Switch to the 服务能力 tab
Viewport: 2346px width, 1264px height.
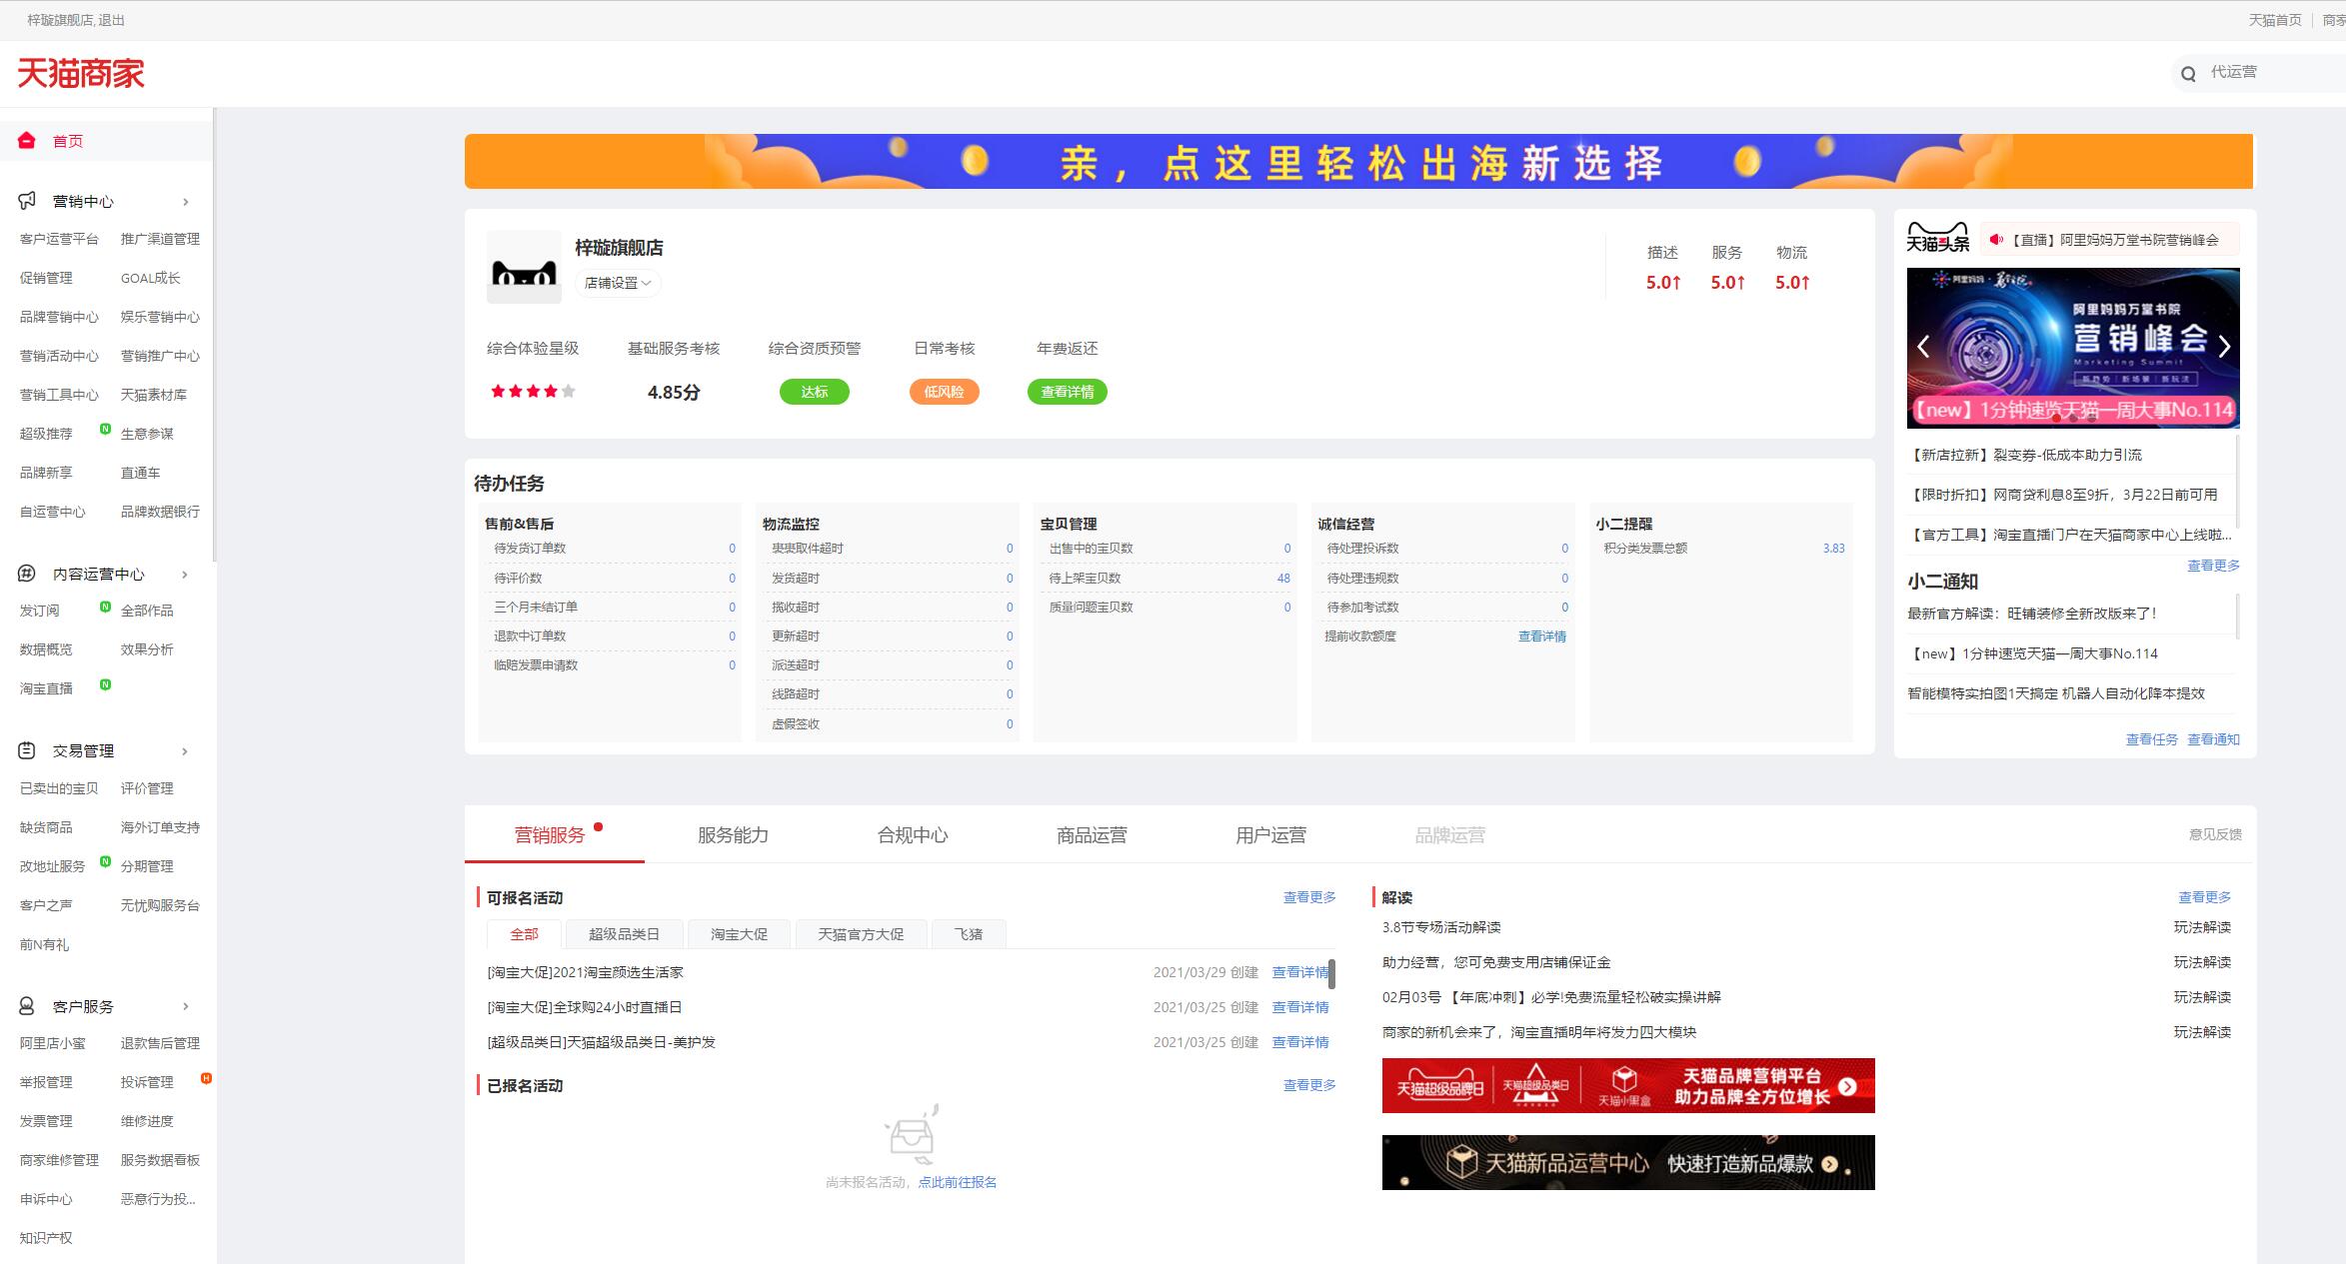[733, 835]
